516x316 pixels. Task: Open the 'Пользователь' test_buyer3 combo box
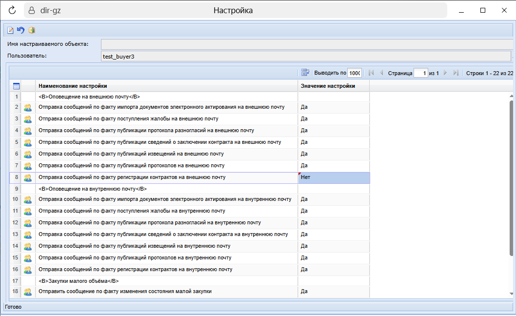(x=306, y=57)
